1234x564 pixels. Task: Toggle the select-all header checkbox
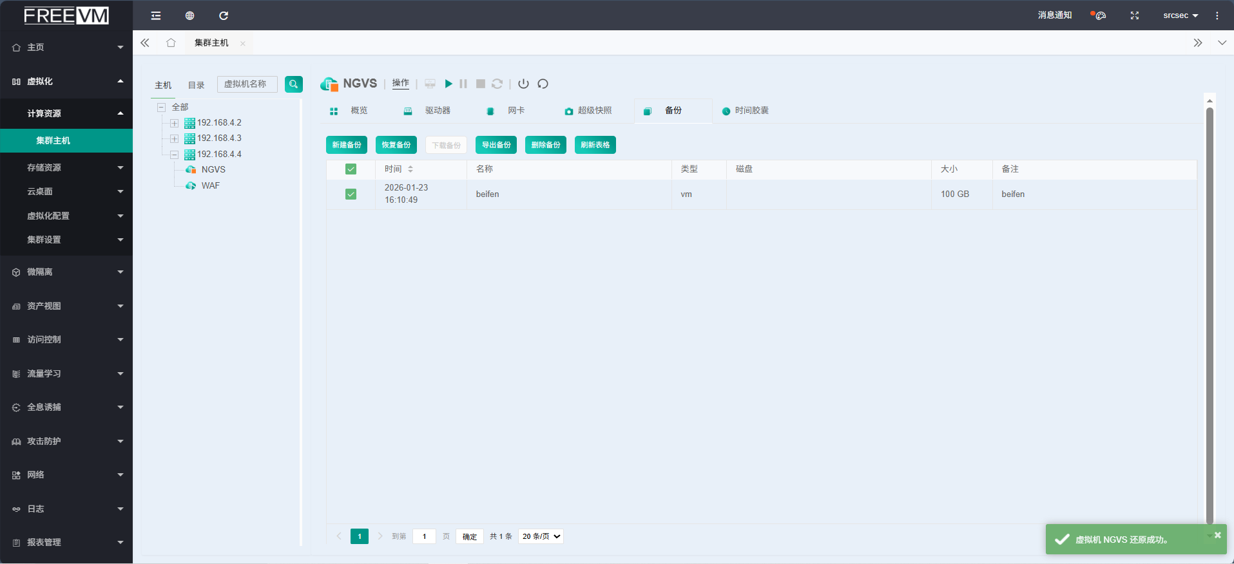click(x=351, y=169)
